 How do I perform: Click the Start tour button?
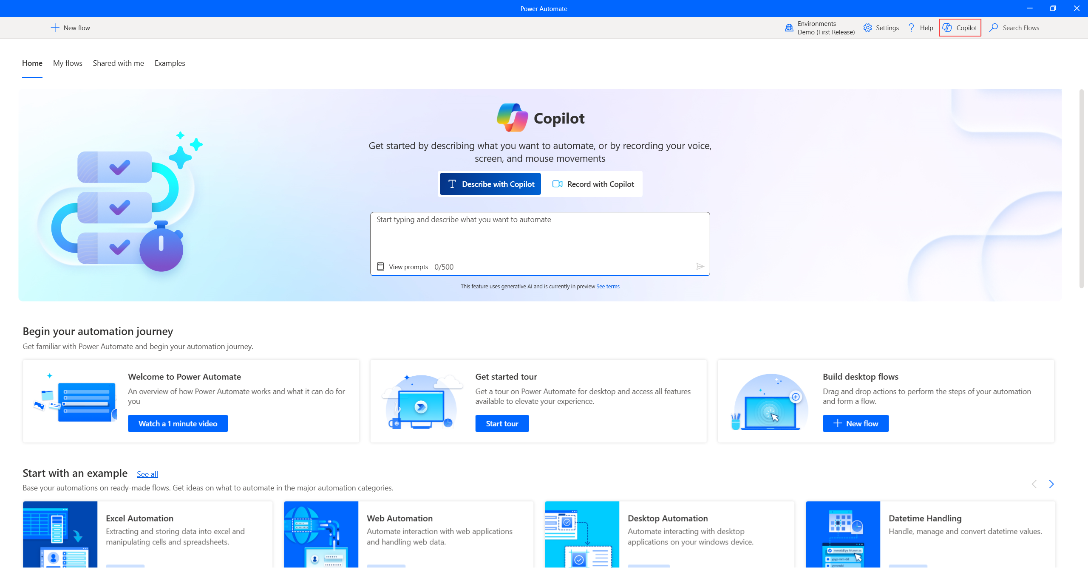(x=501, y=424)
